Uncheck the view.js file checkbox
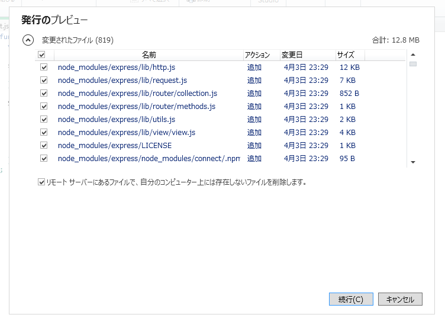445x321 pixels. pyautogui.click(x=44, y=133)
